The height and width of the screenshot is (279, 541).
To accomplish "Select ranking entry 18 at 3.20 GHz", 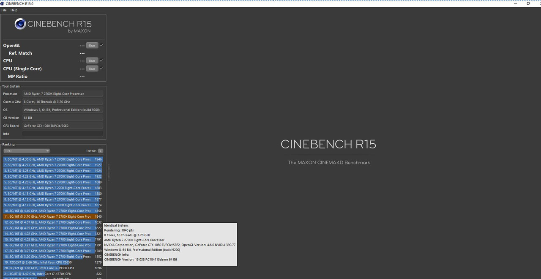I will [53, 257].
